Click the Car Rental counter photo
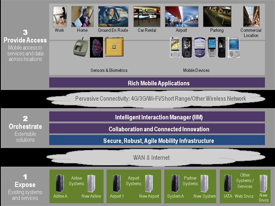This screenshot has width=275, height=206. click(x=147, y=17)
